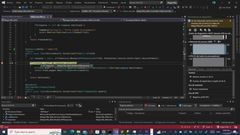
Task: Toggle auto-hide pin of Herramientas de diagnóstico
Action: [230, 17]
